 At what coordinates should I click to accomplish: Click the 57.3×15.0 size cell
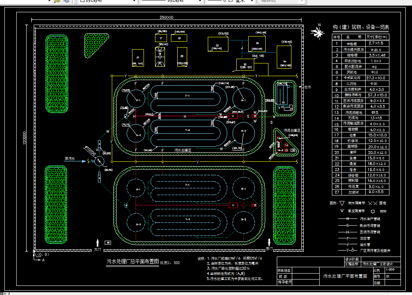click(x=378, y=95)
